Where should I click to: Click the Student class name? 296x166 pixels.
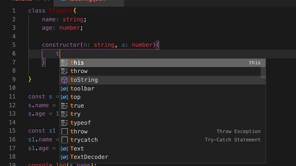[61, 11]
